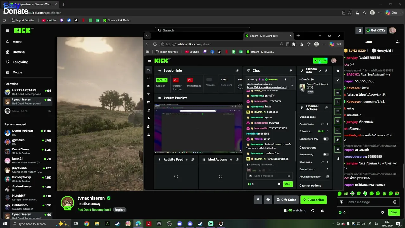The width and height of the screenshot is (405, 228).
Task: Open the hamburger menu in Kick dashboard
Action: point(149,60)
